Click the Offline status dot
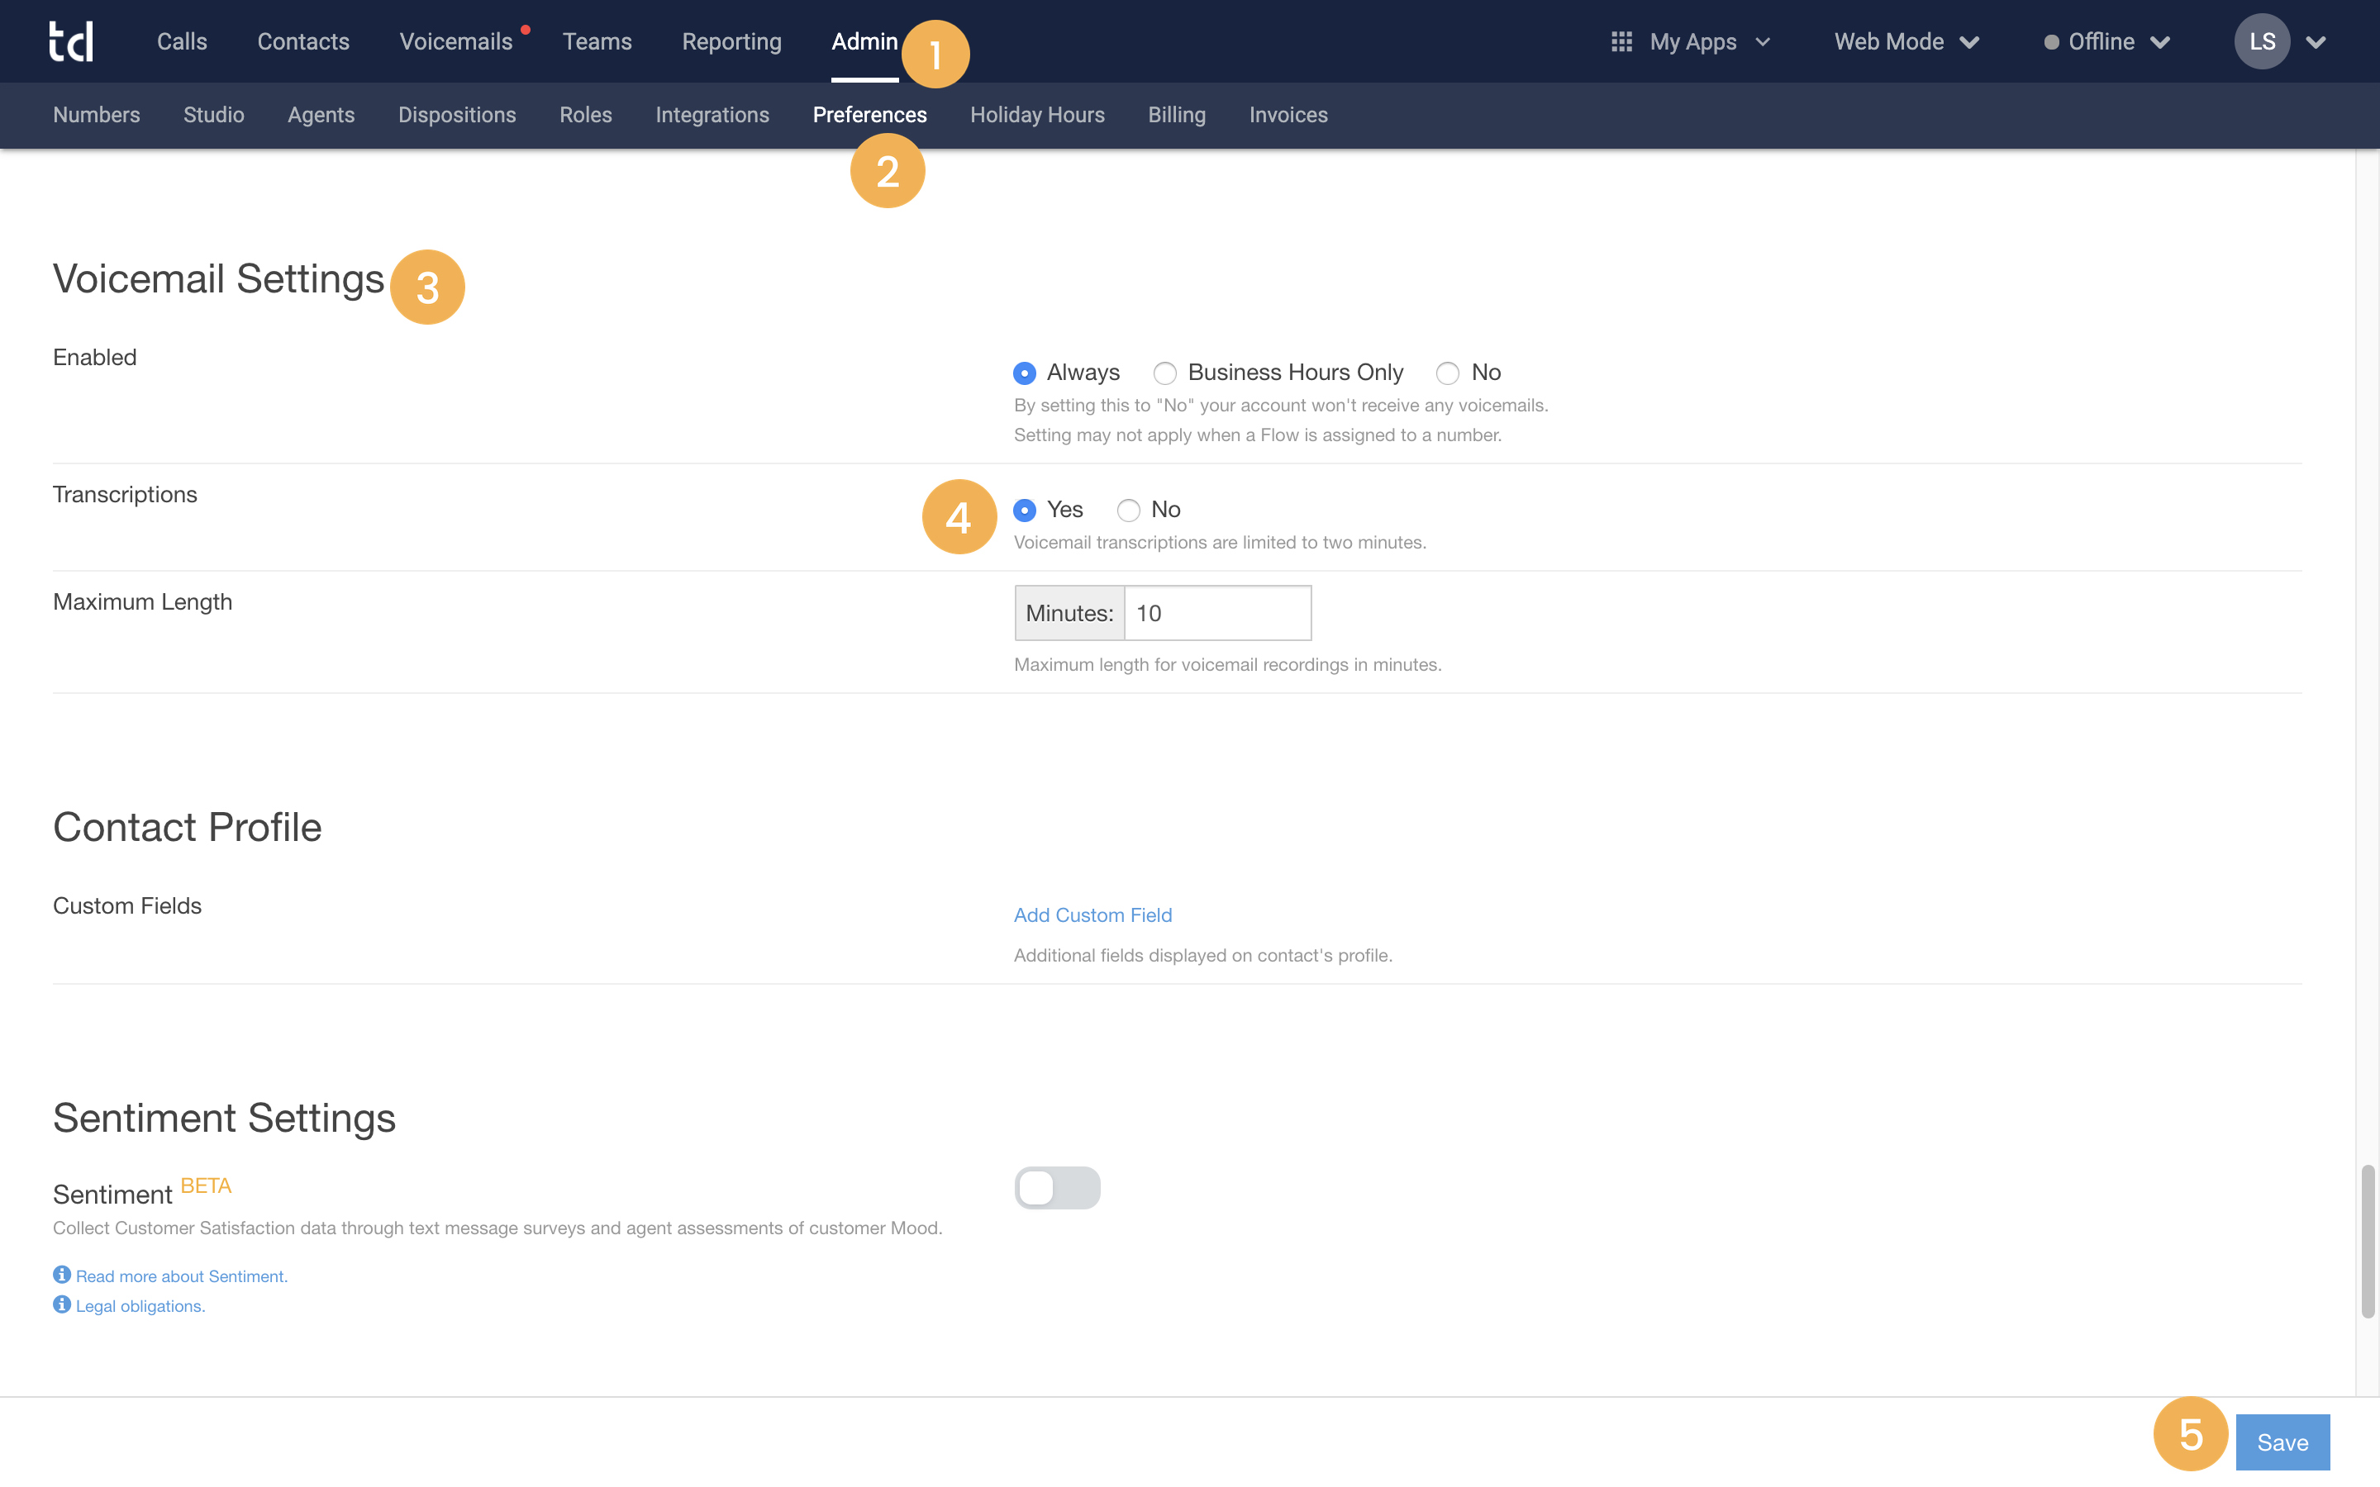Image resolution: width=2380 pixels, height=1487 pixels. tap(2052, 42)
